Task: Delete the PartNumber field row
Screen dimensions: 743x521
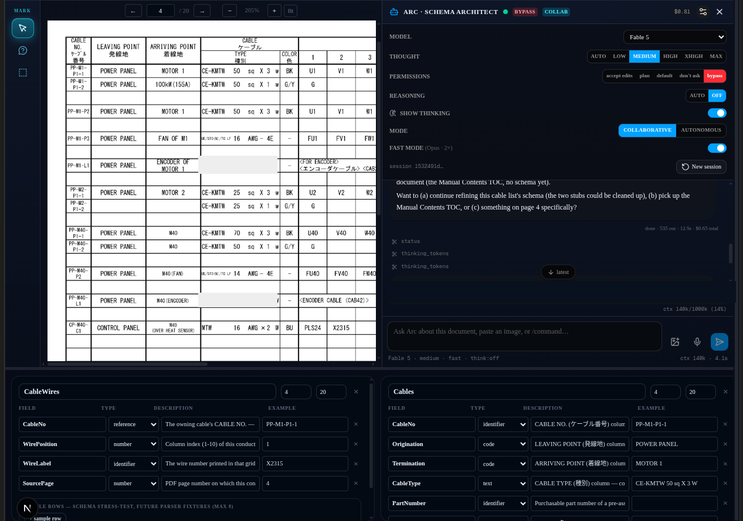Action: tap(725, 503)
